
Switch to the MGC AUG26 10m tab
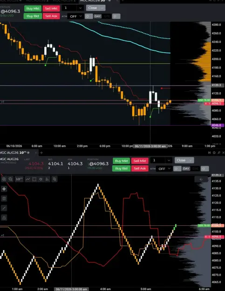[14, 153]
